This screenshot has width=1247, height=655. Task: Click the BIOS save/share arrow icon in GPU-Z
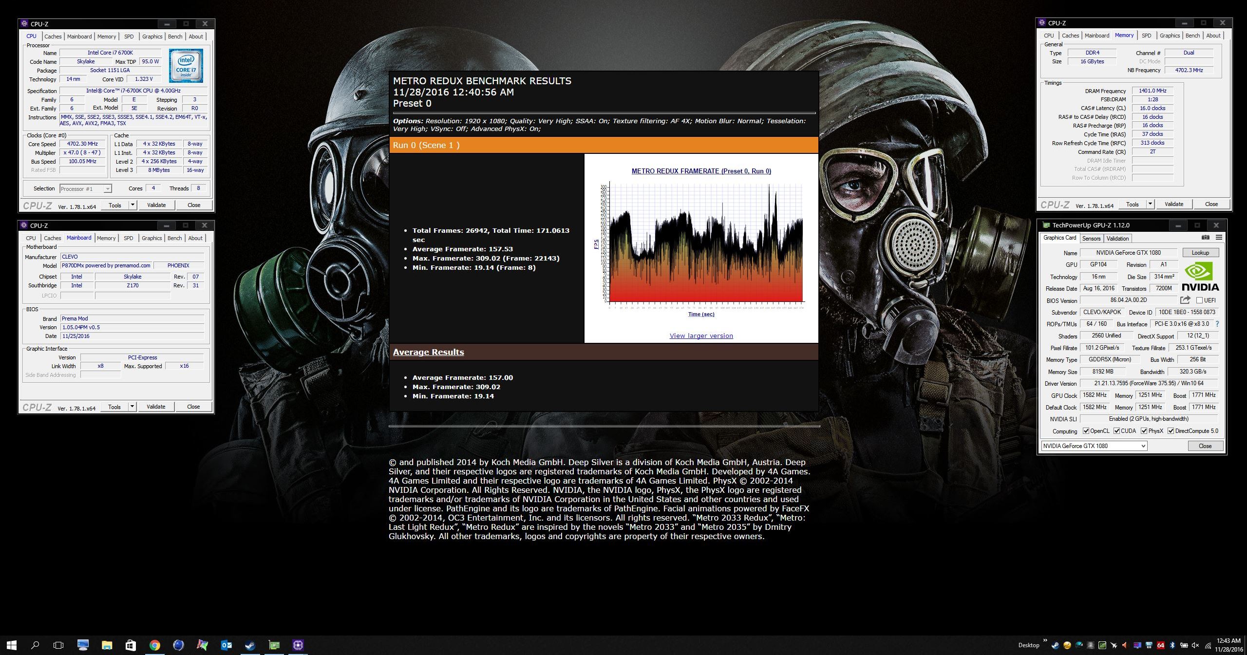[x=1185, y=300]
